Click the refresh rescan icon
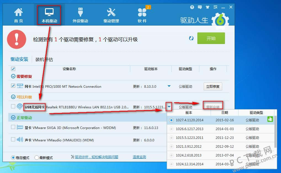Viewport: 281px width, 173px height. [x=191, y=38]
